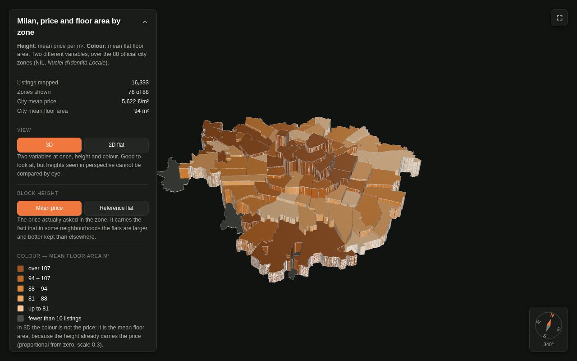Screen dimensions: 577x361
Task: Click the "BLOCK HEIGHT" section heading
Action: click(x=37, y=193)
